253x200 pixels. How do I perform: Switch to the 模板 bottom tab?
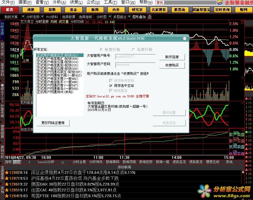pyautogui.click(x=16, y=162)
